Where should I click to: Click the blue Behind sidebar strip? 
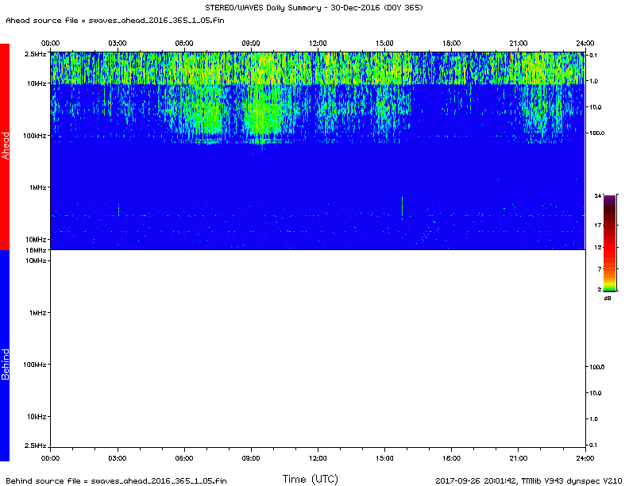click(x=5, y=355)
